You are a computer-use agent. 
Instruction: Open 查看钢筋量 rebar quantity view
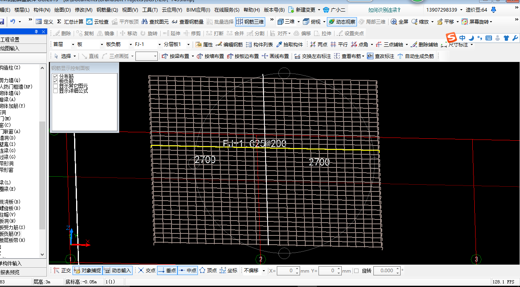(x=187, y=22)
